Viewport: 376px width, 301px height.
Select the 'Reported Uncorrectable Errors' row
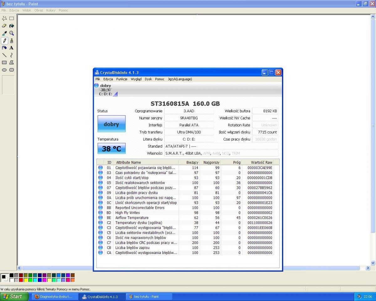(186, 208)
